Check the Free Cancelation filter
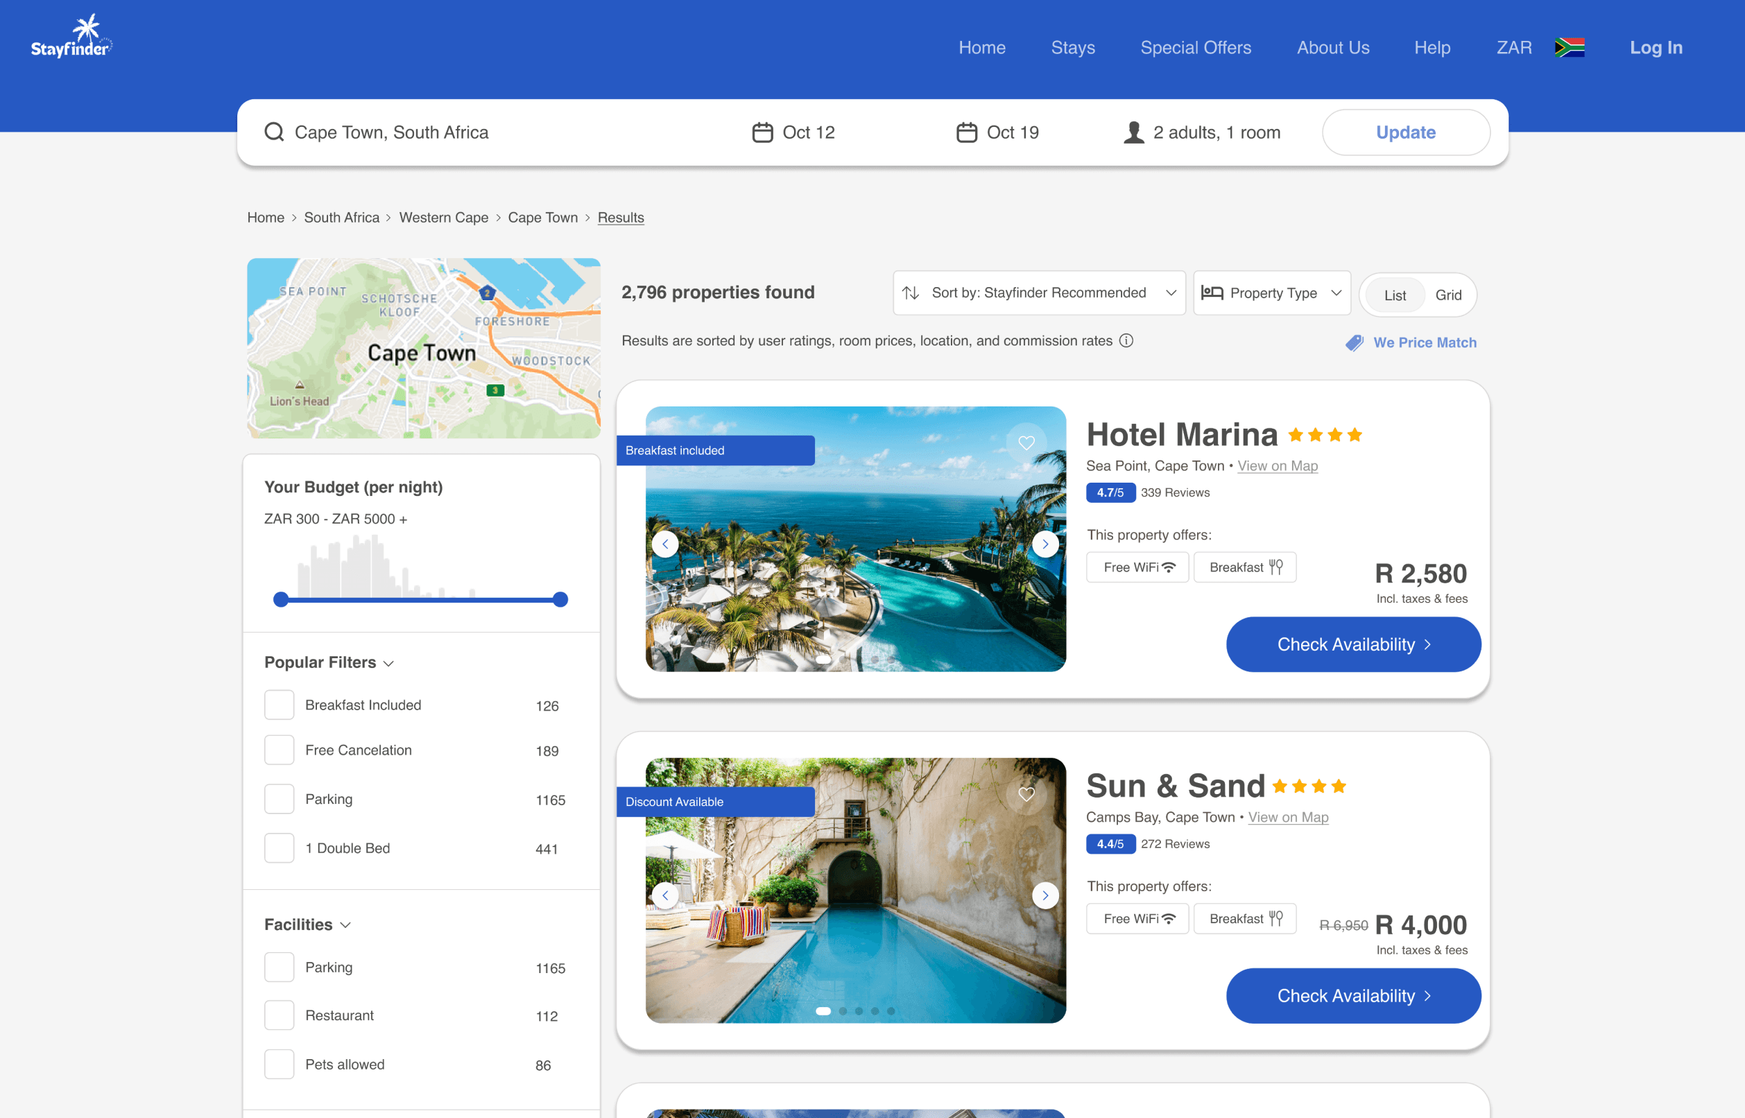The height and width of the screenshot is (1118, 1745). [x=279, y=750]
